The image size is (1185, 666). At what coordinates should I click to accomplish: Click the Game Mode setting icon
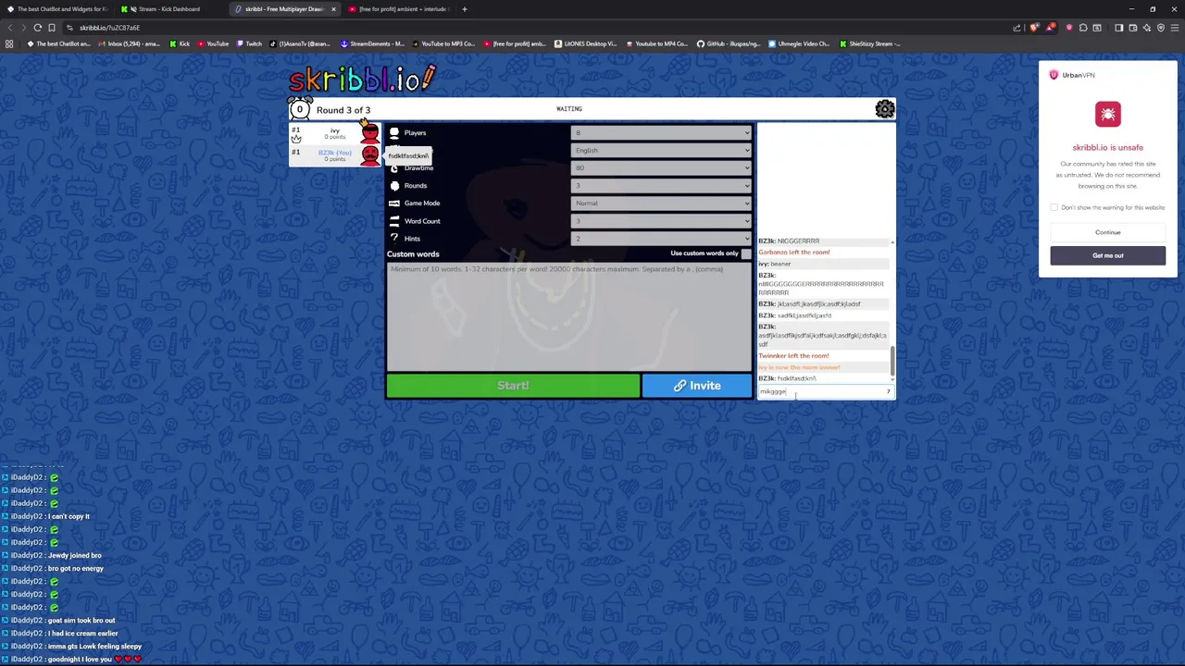394,203
